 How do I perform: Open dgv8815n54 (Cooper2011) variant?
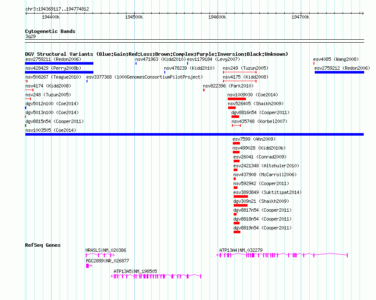point(54,121)
